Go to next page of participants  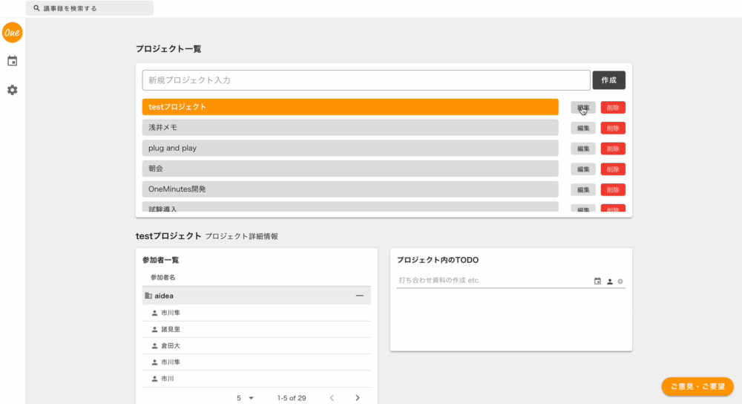357,398
